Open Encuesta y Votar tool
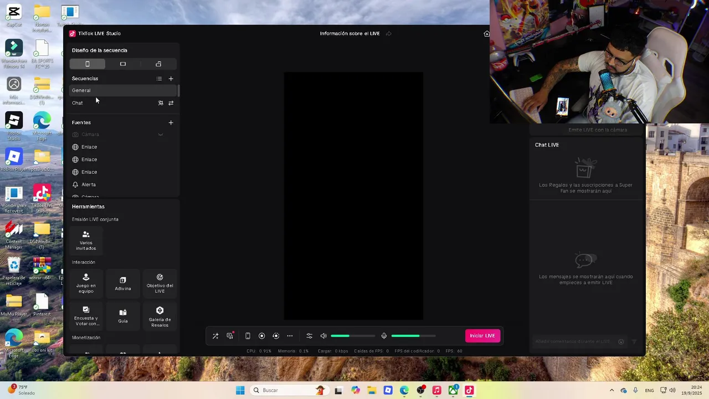This screenshot has width=709, height=399. 86,316
